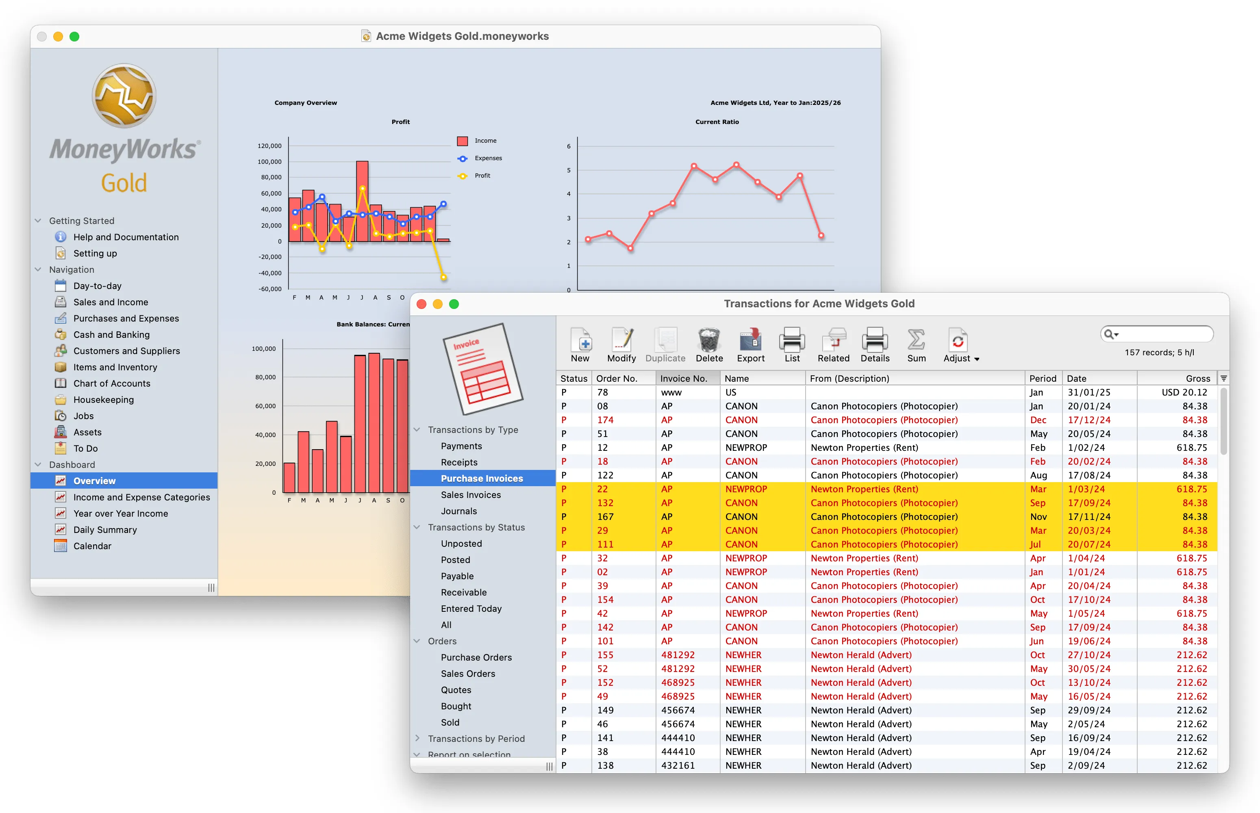Open Cash and Banking navigation item
The image size is (1260, 813).
tap(111, 335)
